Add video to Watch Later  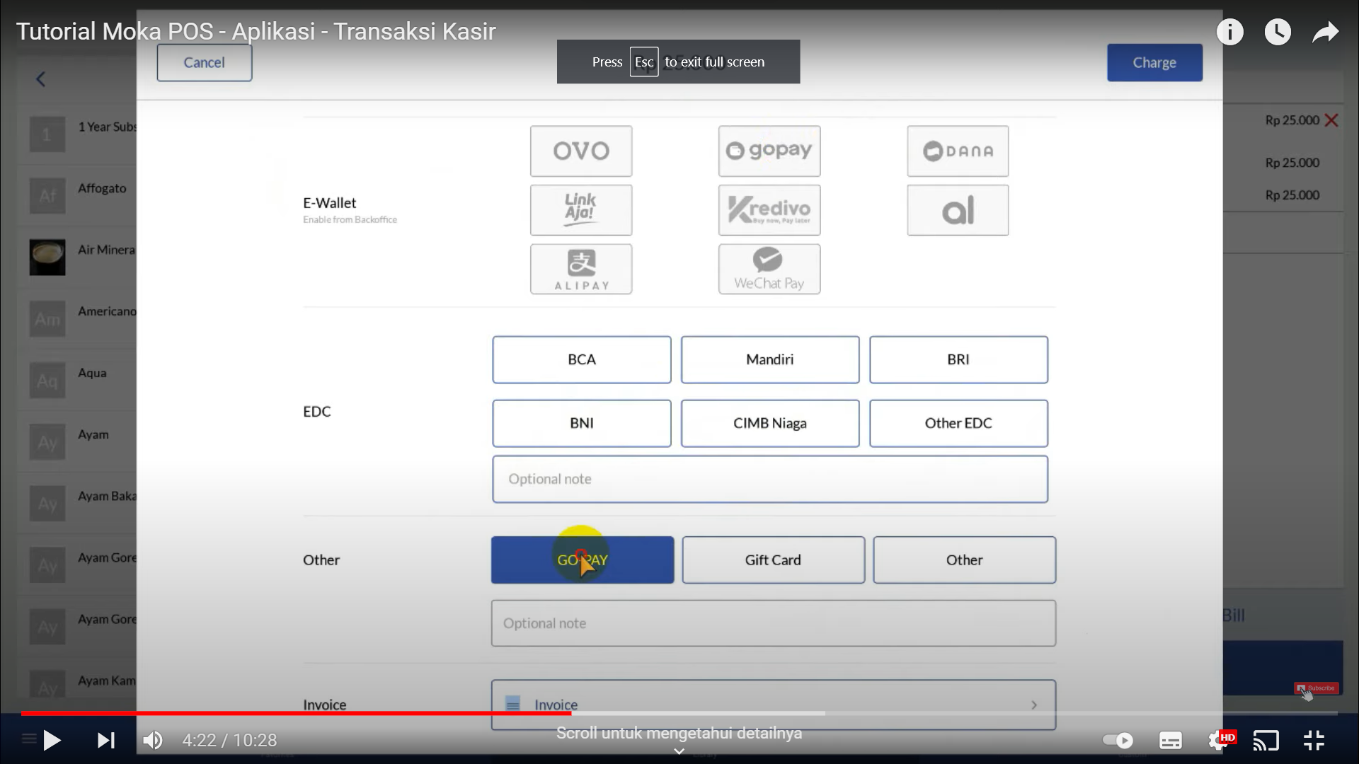1278,32
